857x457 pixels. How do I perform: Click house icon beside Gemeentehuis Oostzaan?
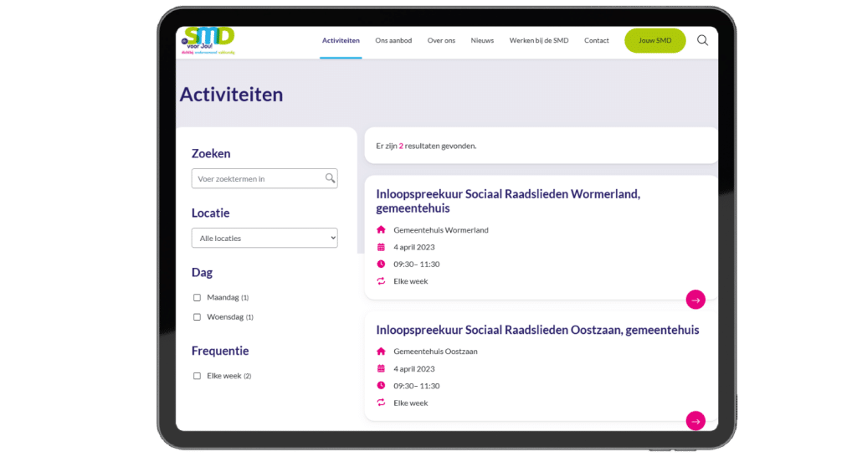(x=381, y=351)
